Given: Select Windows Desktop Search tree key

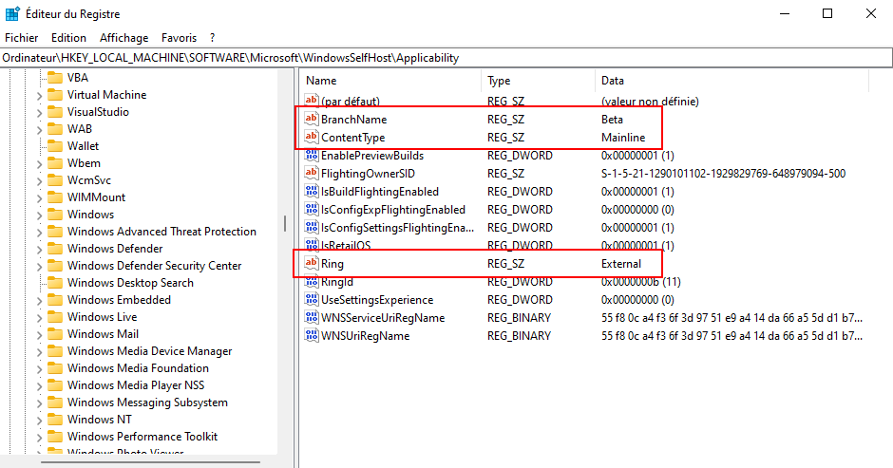Looking at the screenshot, I should tap(130, 282).
